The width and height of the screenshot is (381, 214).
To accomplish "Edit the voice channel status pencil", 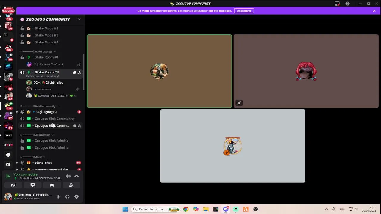I will point(58,76).
